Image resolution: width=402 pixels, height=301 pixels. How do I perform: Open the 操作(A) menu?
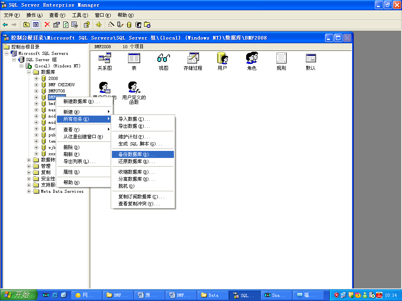point(35,15)
